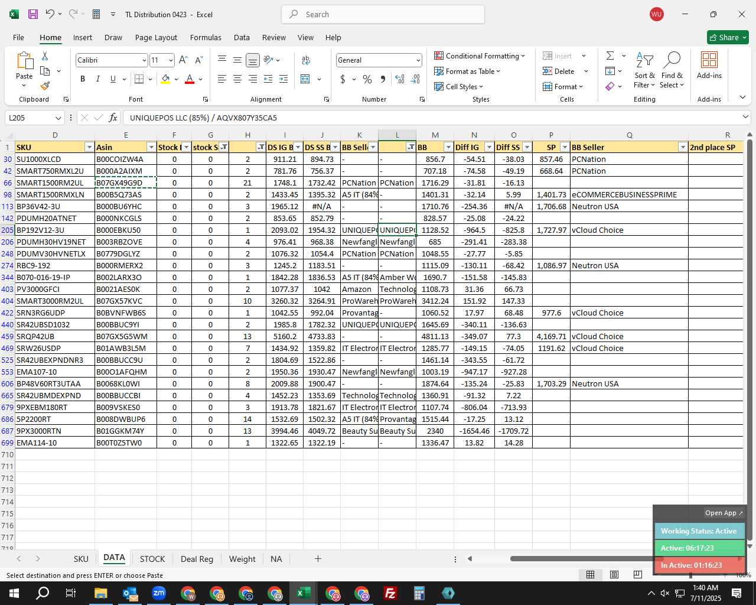Click the Delete cells button
The width and height of the screenshot is (756, 605).
click(x=559, y=71)
